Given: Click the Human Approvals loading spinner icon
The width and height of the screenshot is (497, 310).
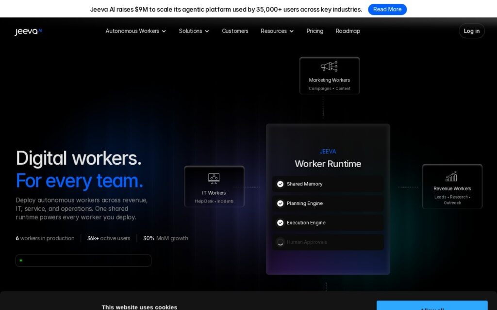Looking at the screenshot, I should point(280,242).
